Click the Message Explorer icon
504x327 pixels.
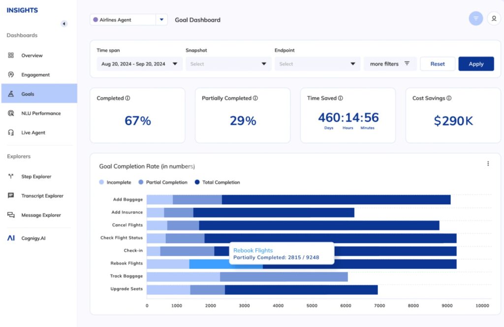[x=11, y=215]
